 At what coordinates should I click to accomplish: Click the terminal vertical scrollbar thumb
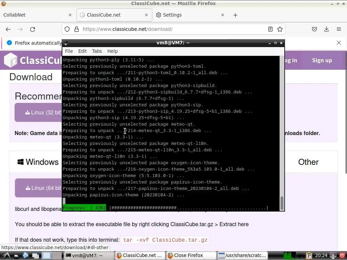pos(282,203)
